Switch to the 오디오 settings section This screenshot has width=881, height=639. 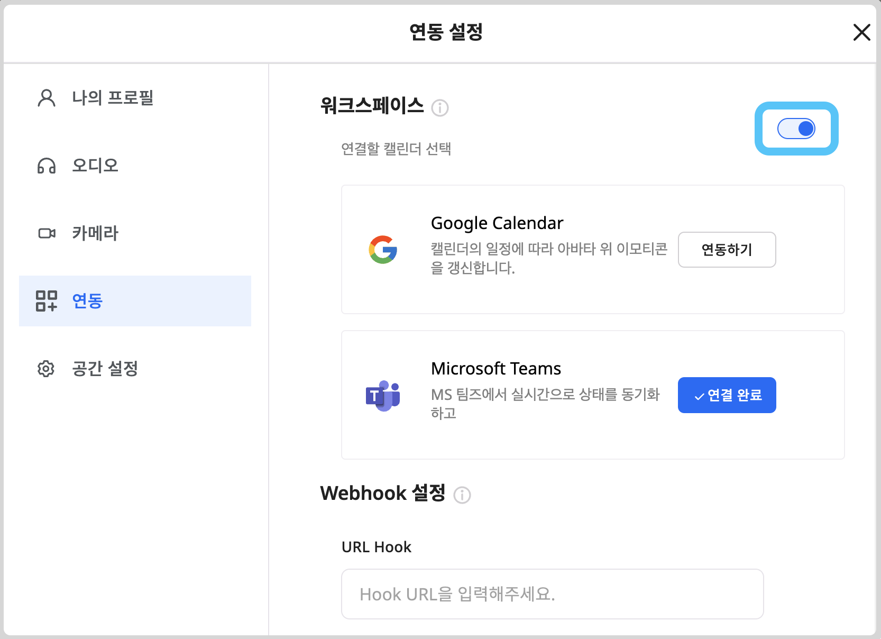95,166
